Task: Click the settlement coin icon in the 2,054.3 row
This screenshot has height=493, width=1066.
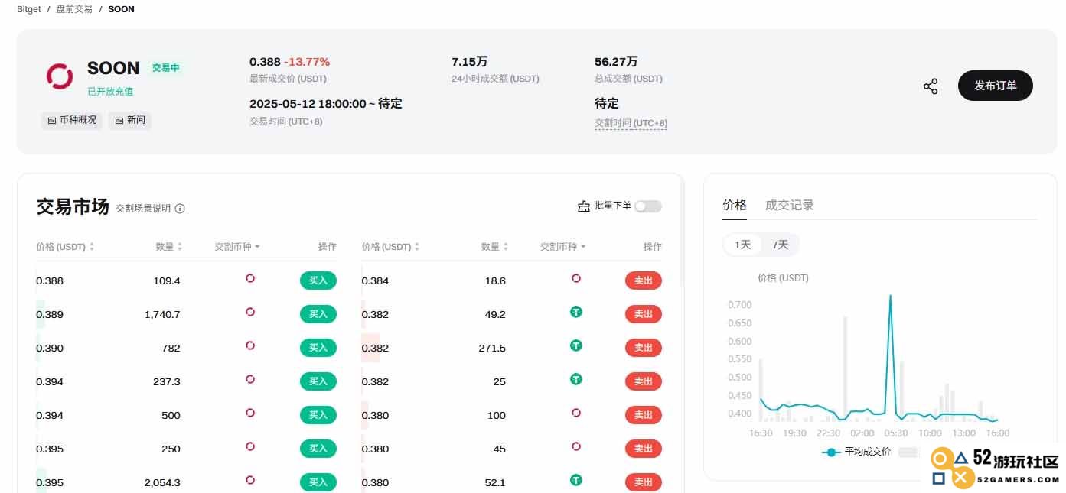Action: coord(250,480)
